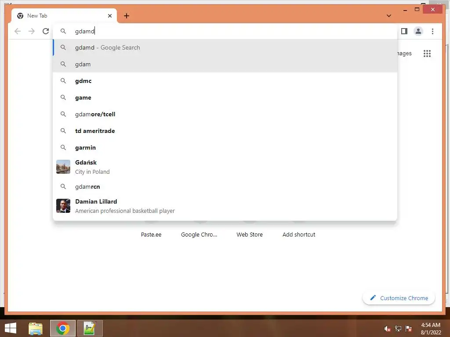Viewport: 450px width, 337px height.
Task: Click search icon in address bar
Action: (63, 31)
